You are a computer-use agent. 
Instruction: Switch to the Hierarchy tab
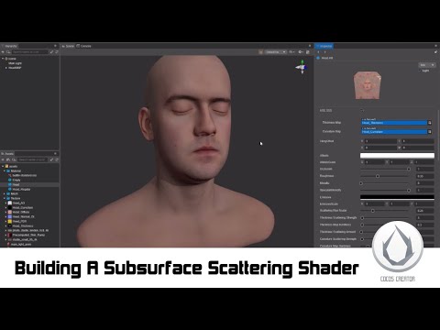tap(10, 46)
